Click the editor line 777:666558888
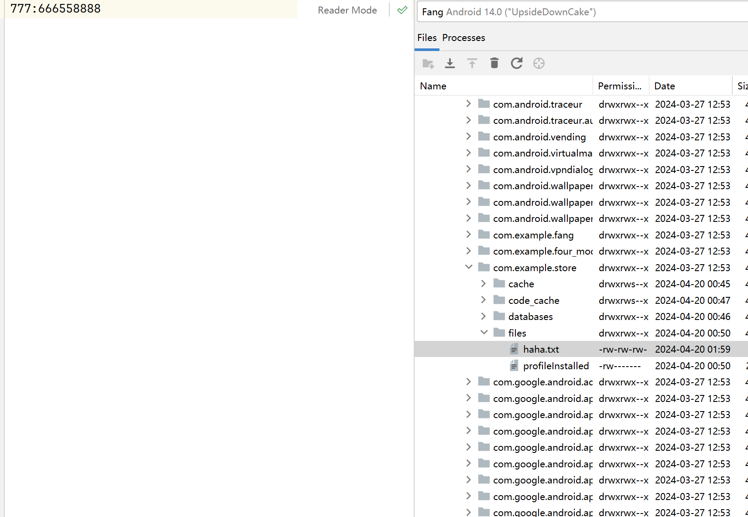The image size is (748, 517). (55, 9)
